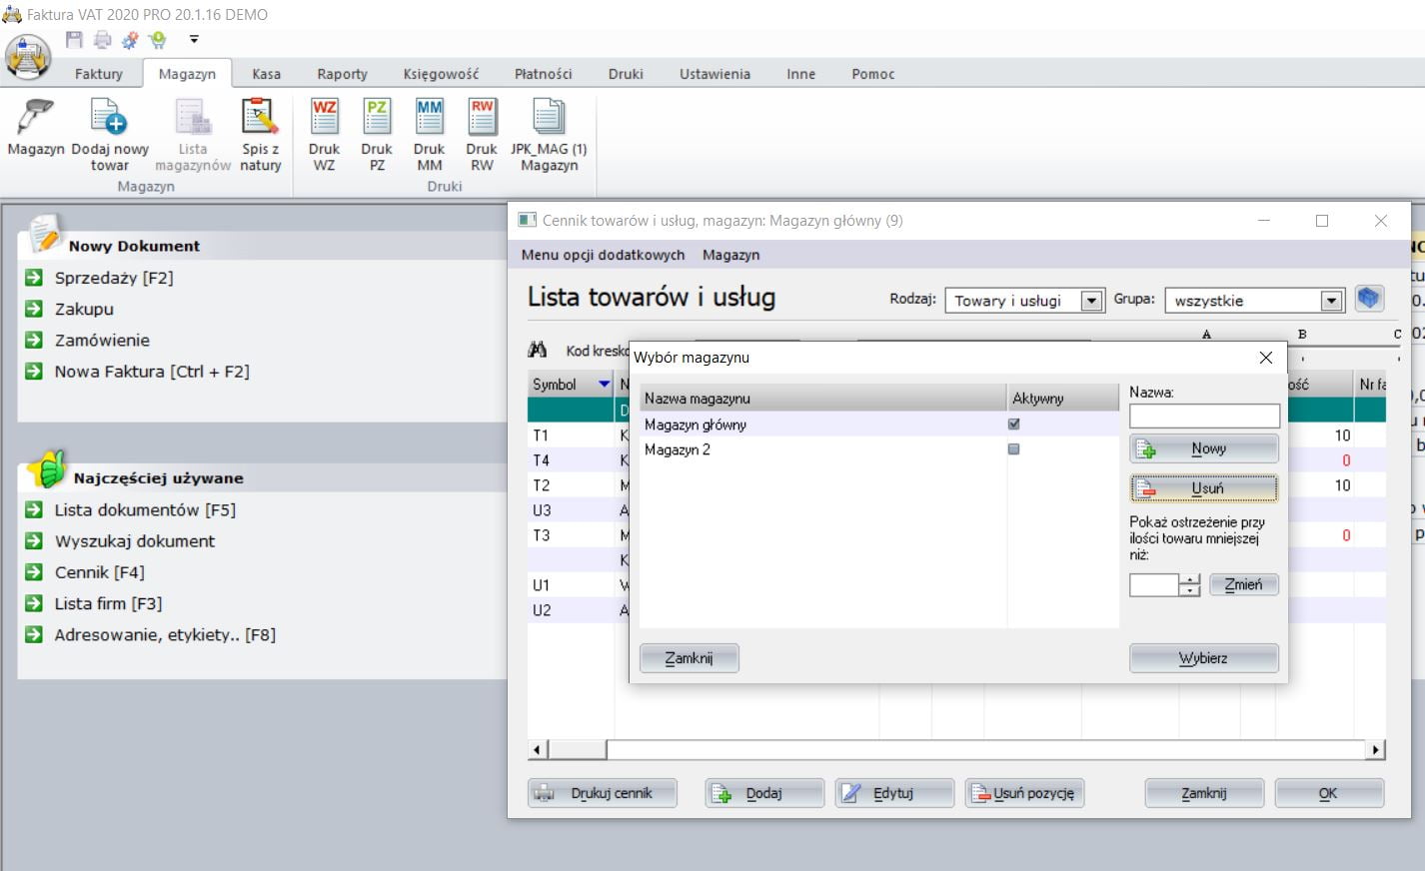Click the stock warning quantity spinner arrows
Screen dimensions: 1425x871
click(x=1189, y=585)
